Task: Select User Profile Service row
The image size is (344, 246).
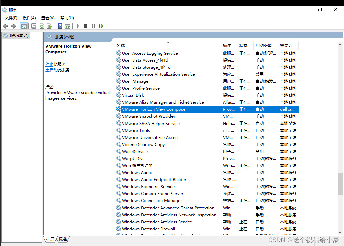Action: point(207,88)
